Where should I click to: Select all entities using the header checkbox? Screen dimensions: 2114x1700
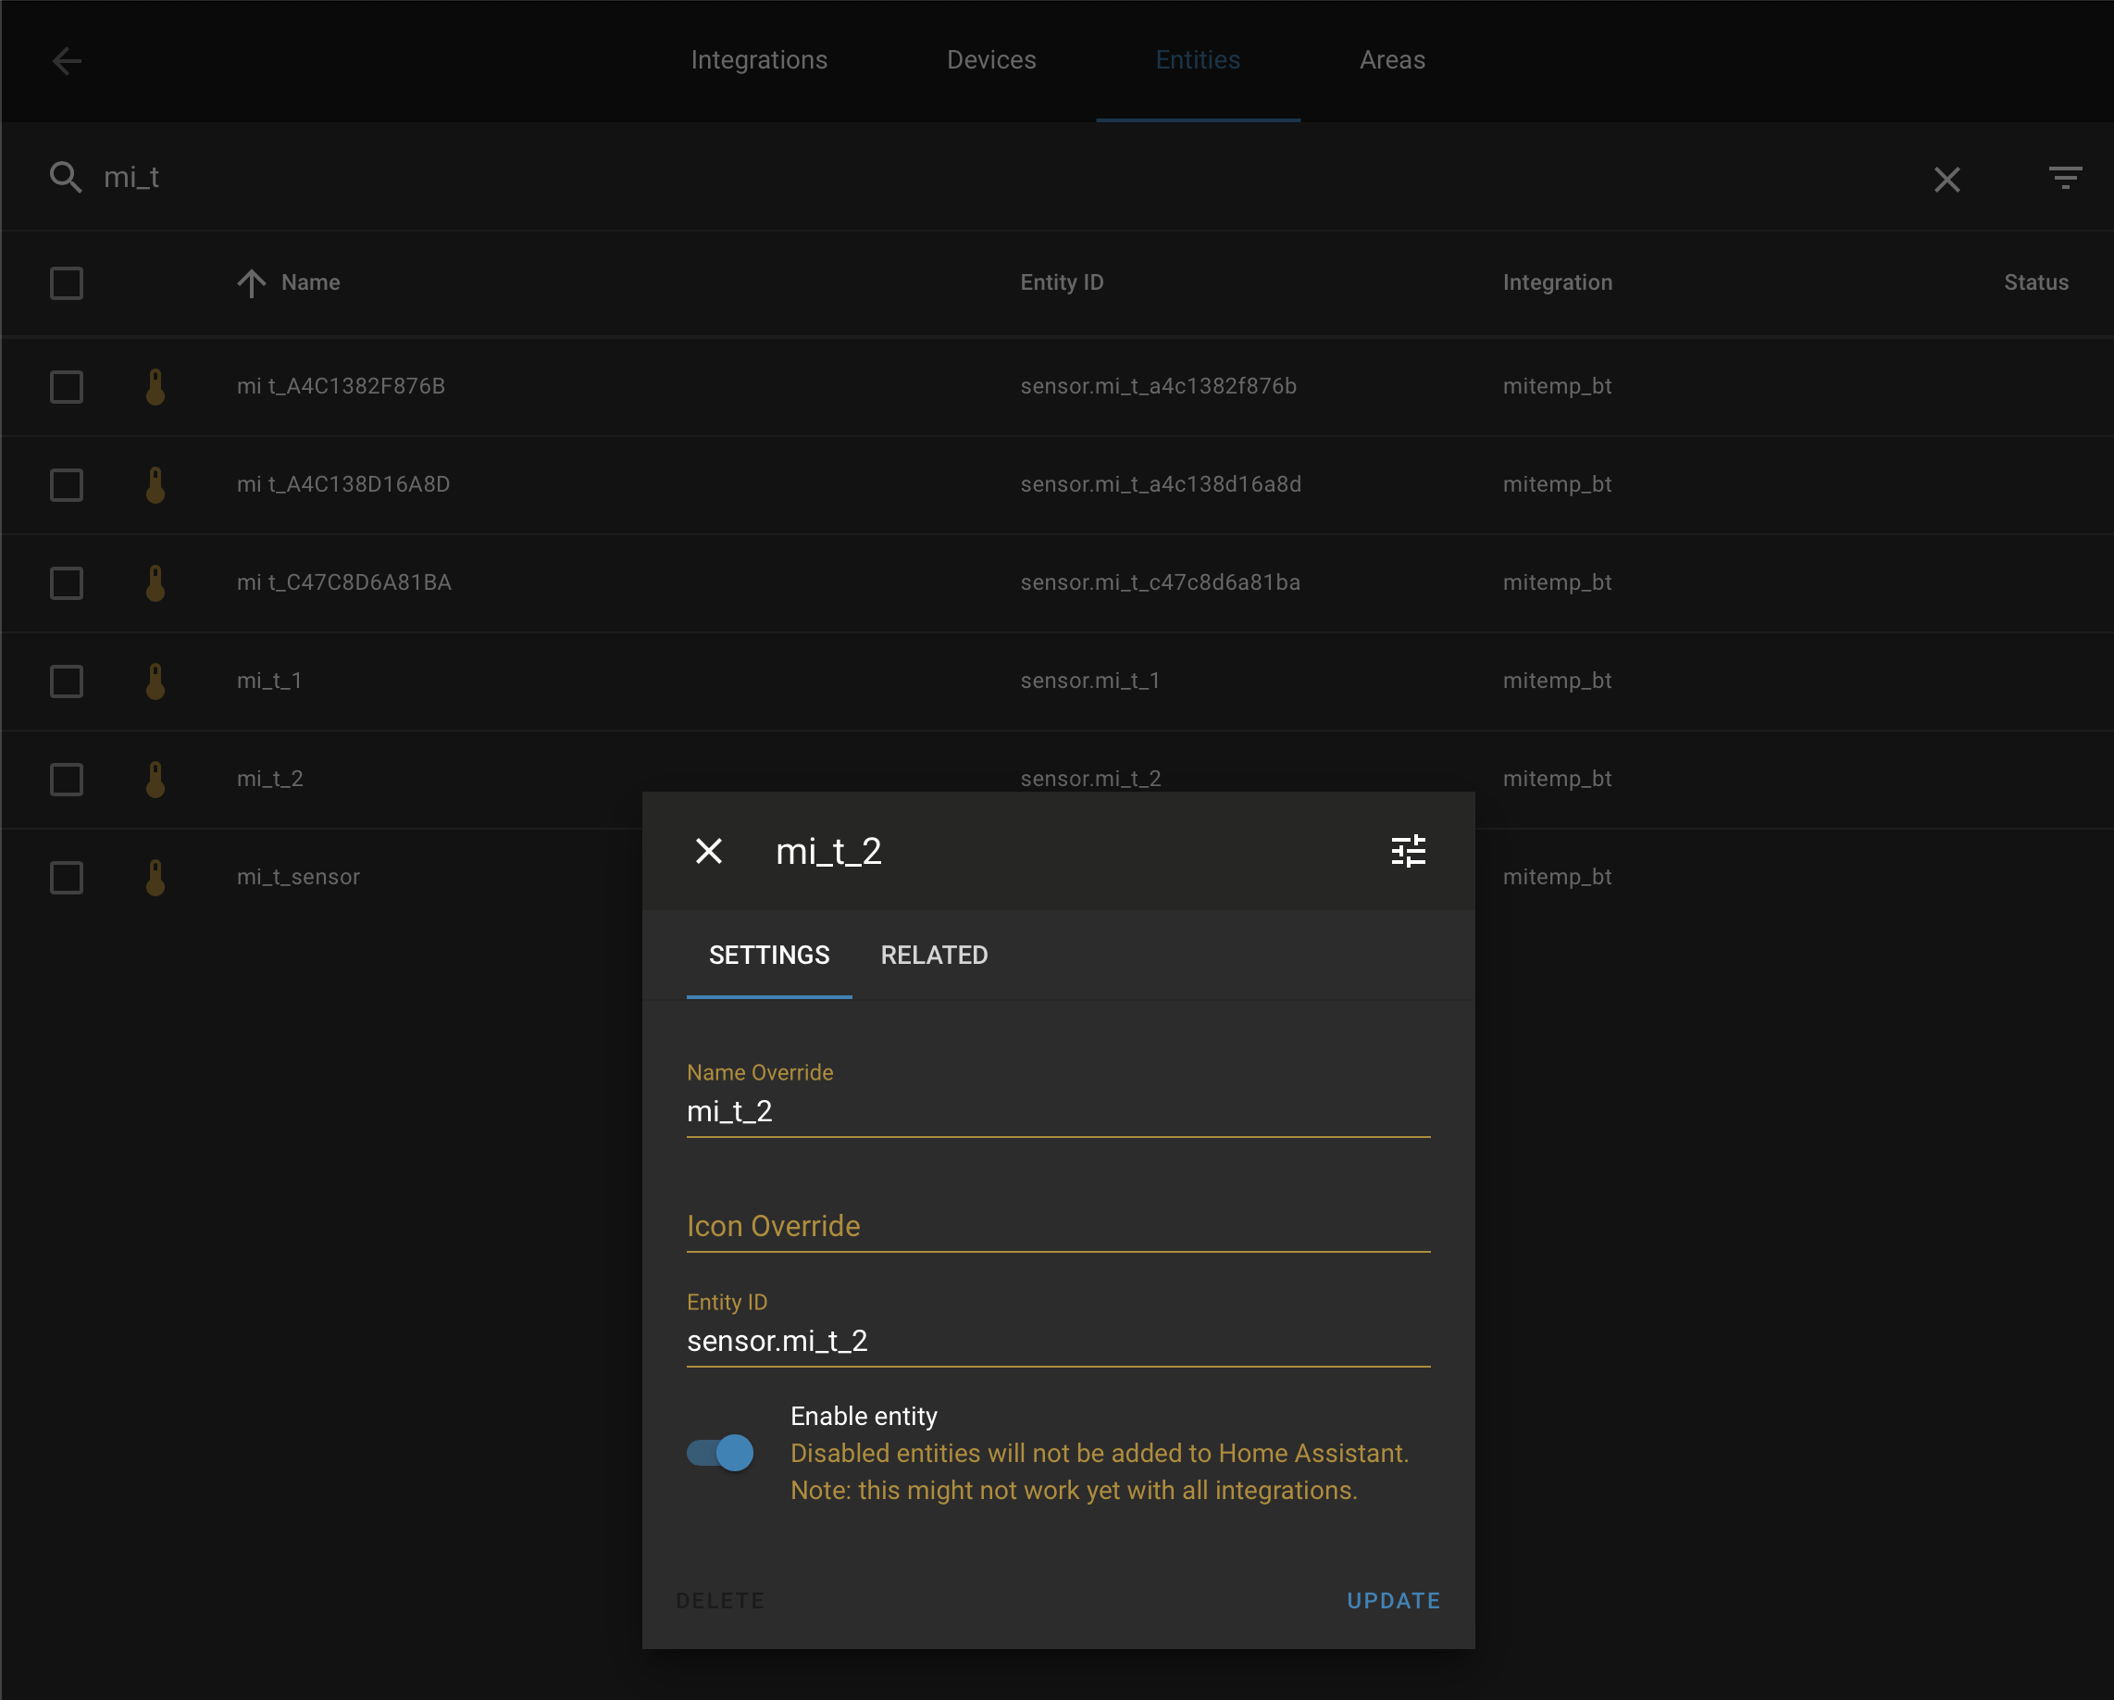[66, 282]
